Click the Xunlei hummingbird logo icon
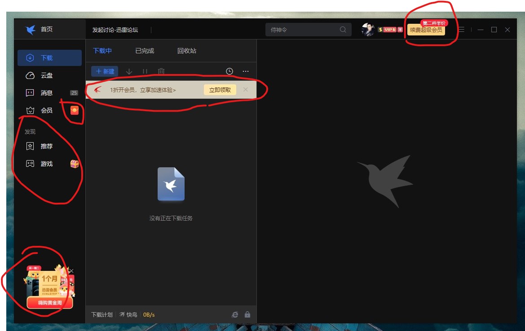525x331 pixels. (x=31, y=30)
